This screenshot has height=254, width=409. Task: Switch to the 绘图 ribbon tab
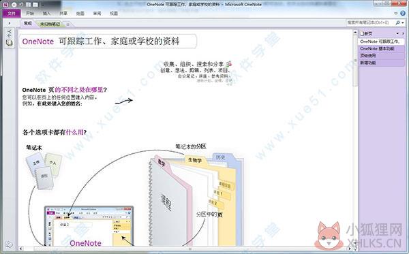point(80,14)
